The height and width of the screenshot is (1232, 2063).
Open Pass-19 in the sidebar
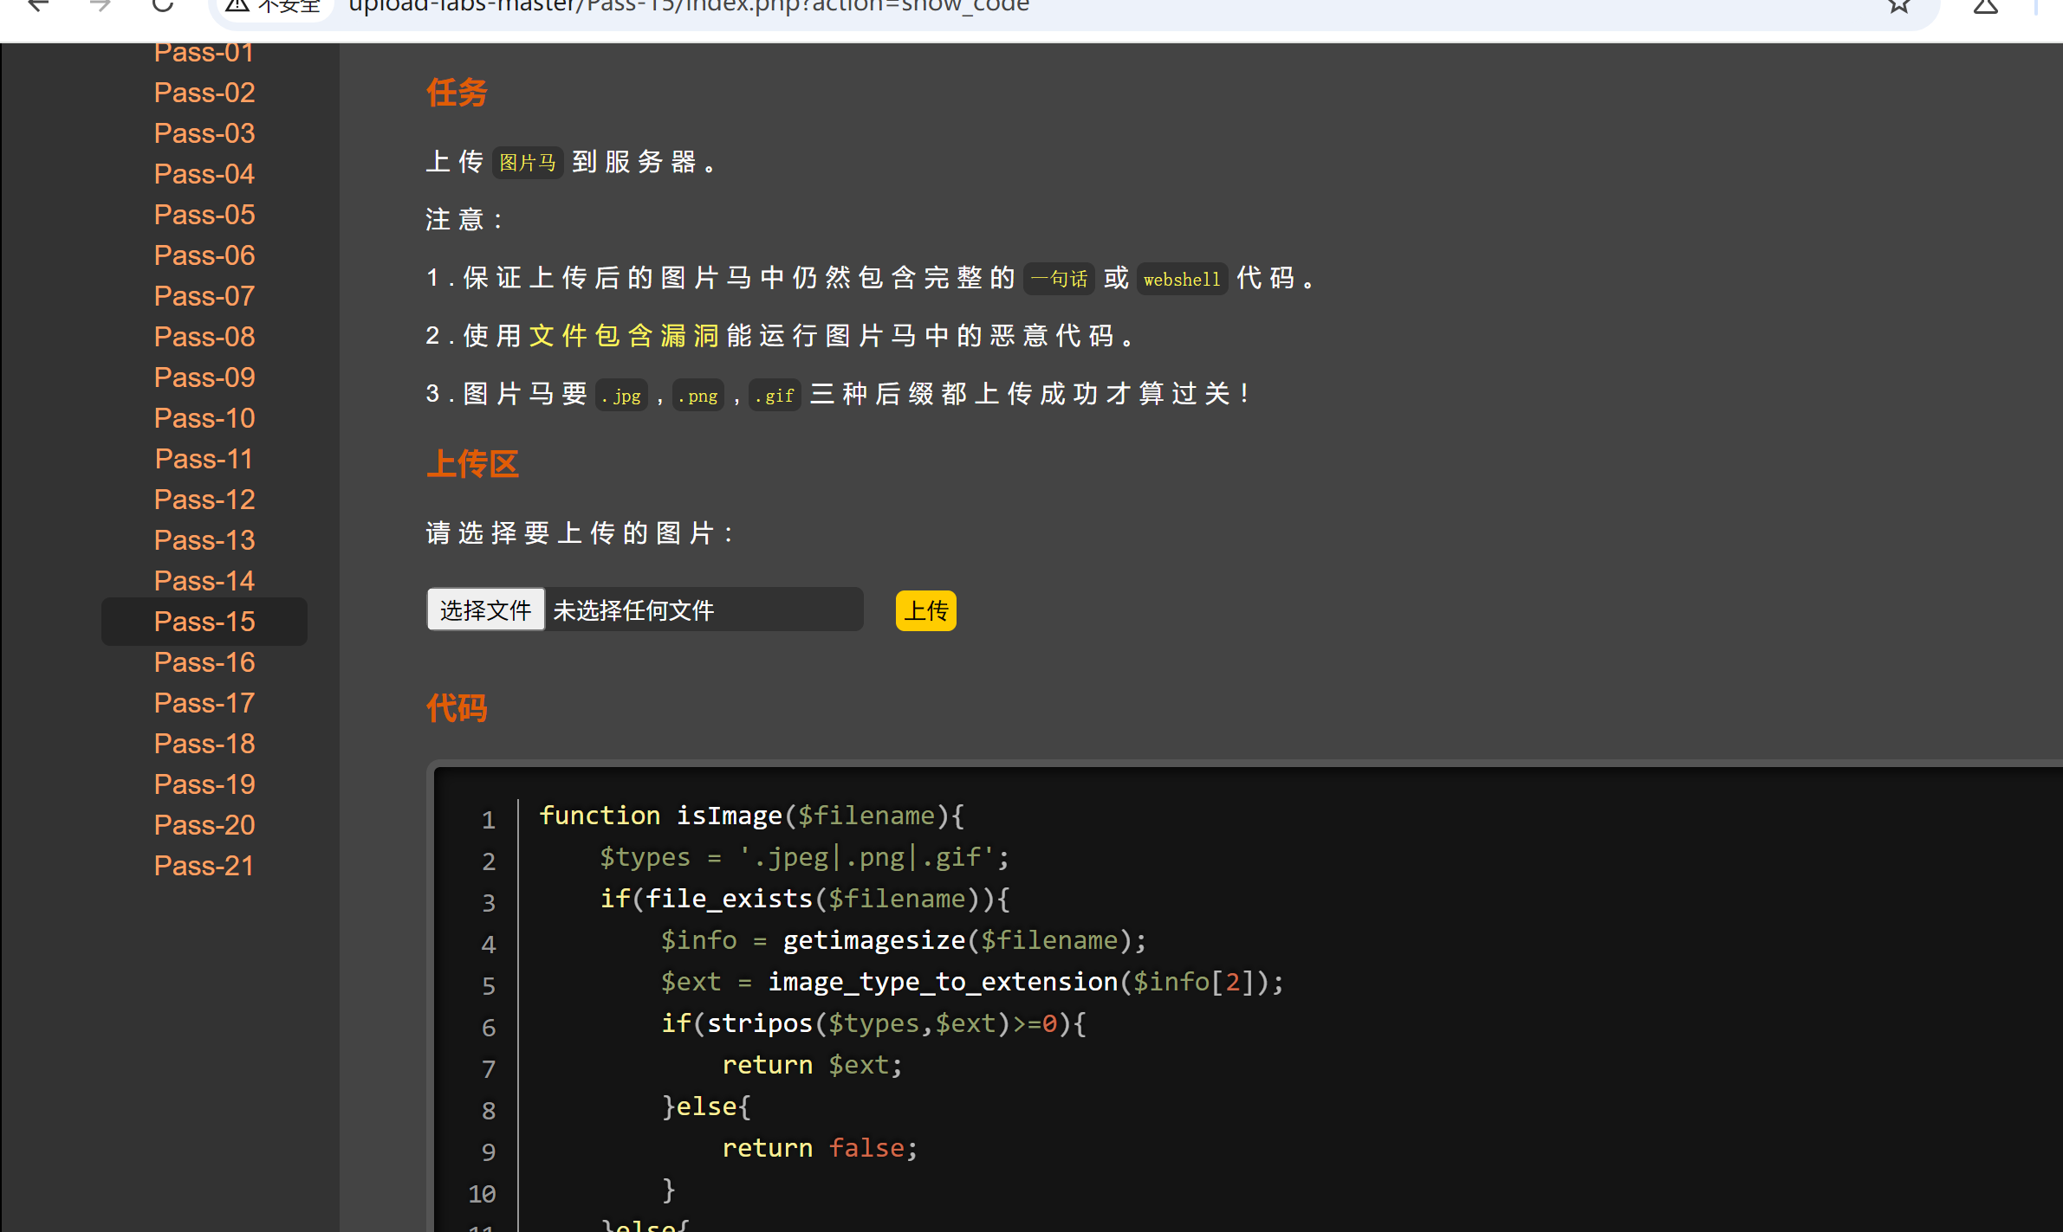204,784
